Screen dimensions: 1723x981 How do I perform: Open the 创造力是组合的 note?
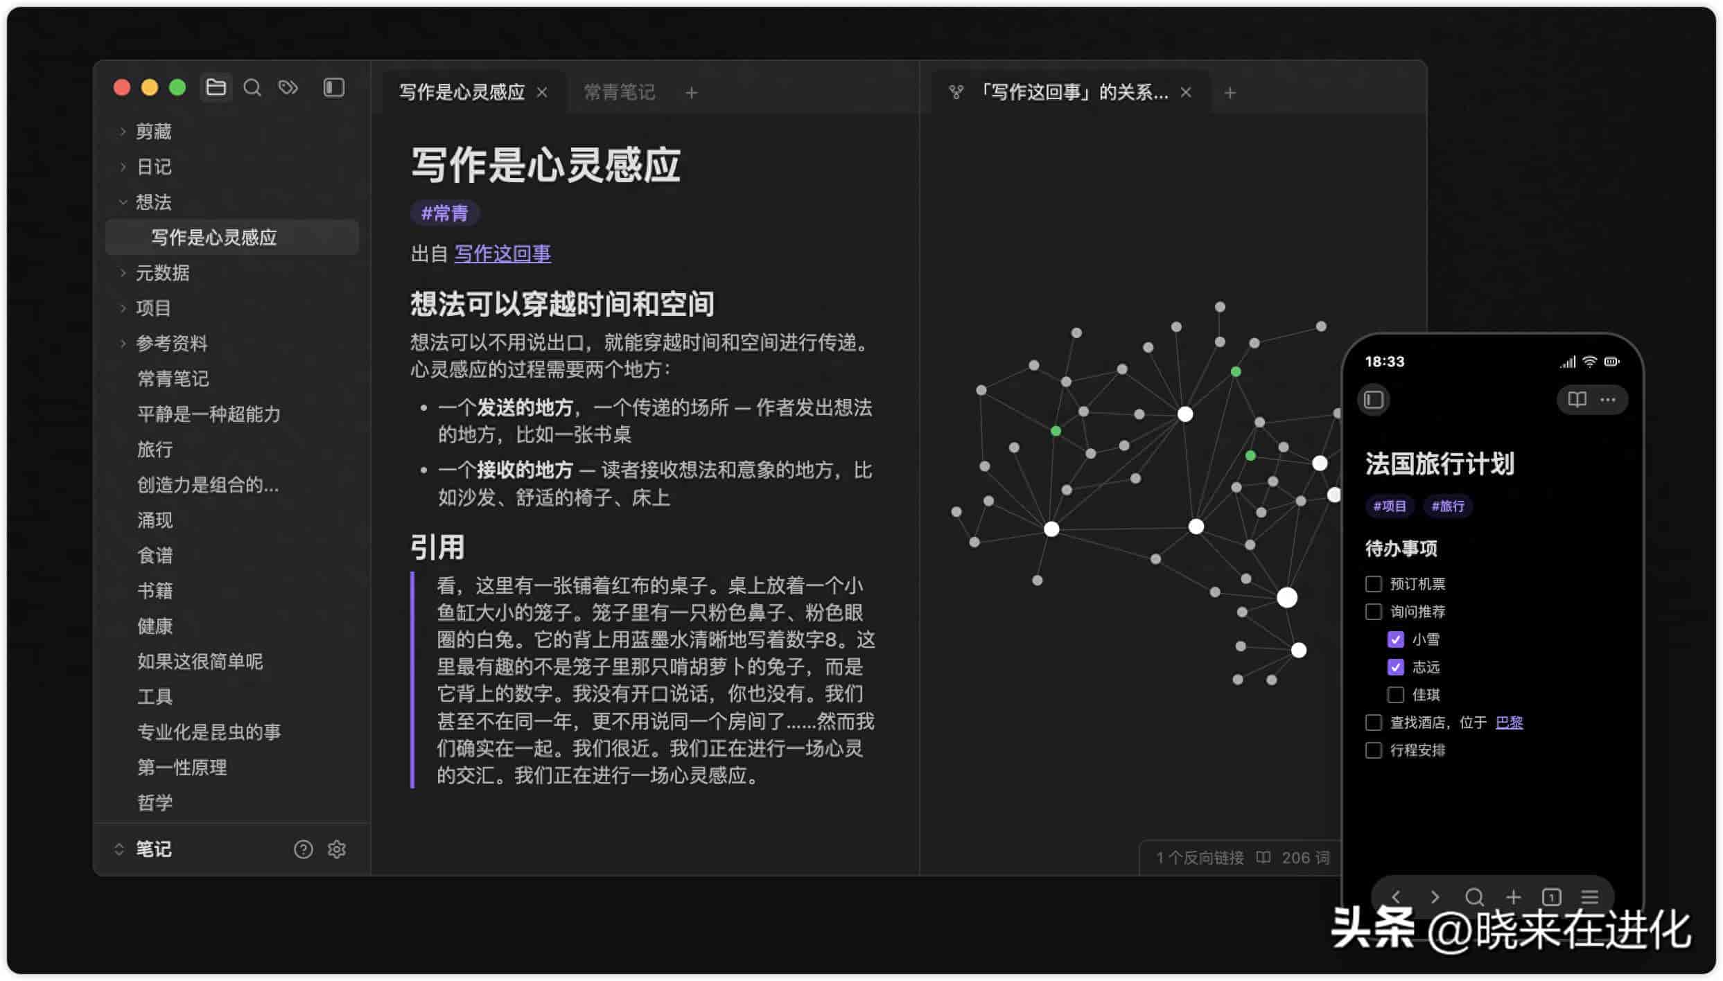pos(208,484)
